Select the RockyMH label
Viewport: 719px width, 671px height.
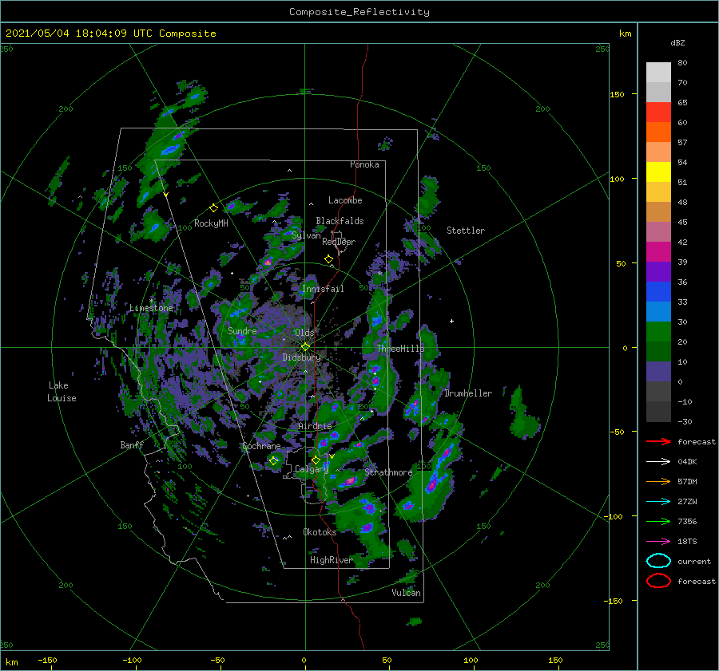click(211, 223)
